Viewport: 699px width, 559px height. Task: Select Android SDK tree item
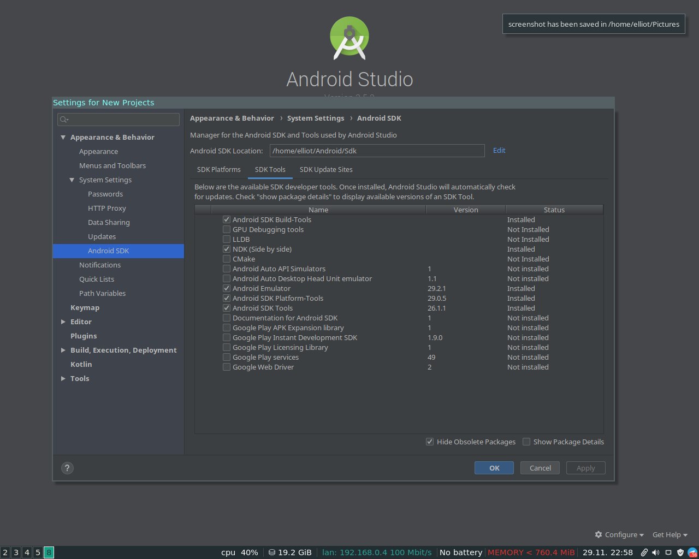click(x=119, y=251)
